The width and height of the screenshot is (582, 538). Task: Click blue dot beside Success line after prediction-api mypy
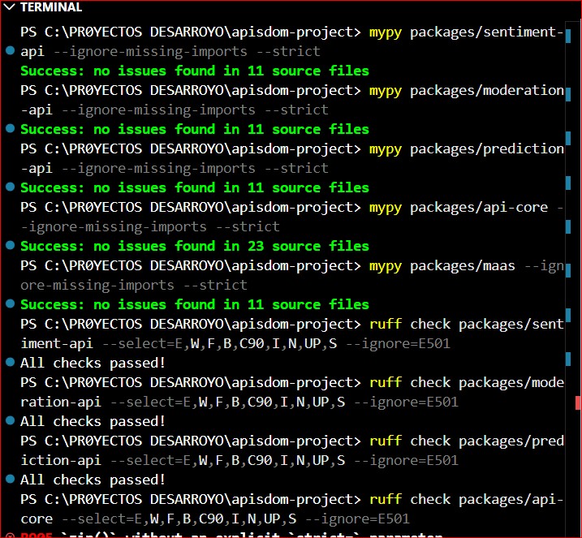click(11, 187)
